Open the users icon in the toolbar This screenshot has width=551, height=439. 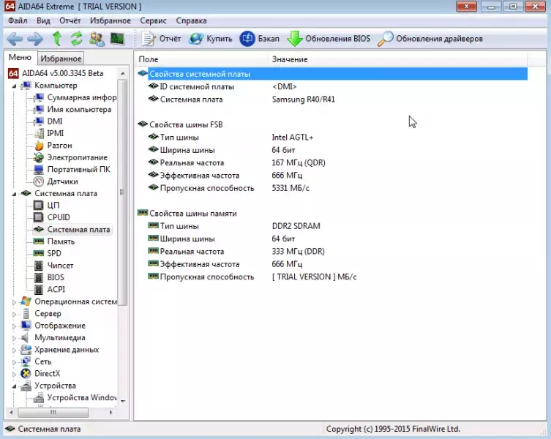pos(97,39)
